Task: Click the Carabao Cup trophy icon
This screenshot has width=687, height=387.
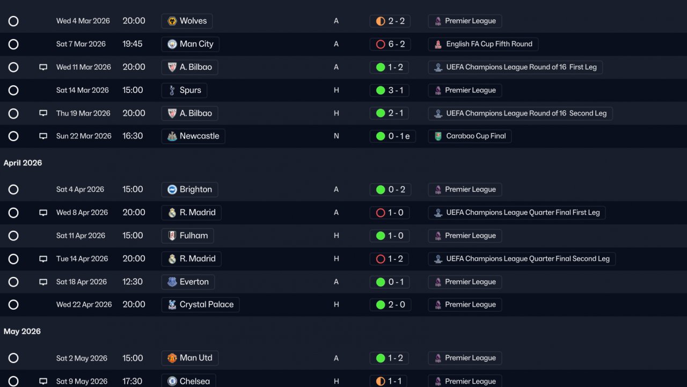Action: tap(438, 136)
